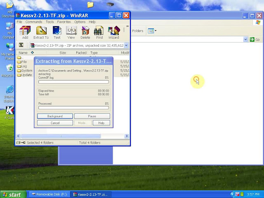Screen dimensions: 264x198
Task: Open My Documents desktop icon
Action: click(9, 9)
